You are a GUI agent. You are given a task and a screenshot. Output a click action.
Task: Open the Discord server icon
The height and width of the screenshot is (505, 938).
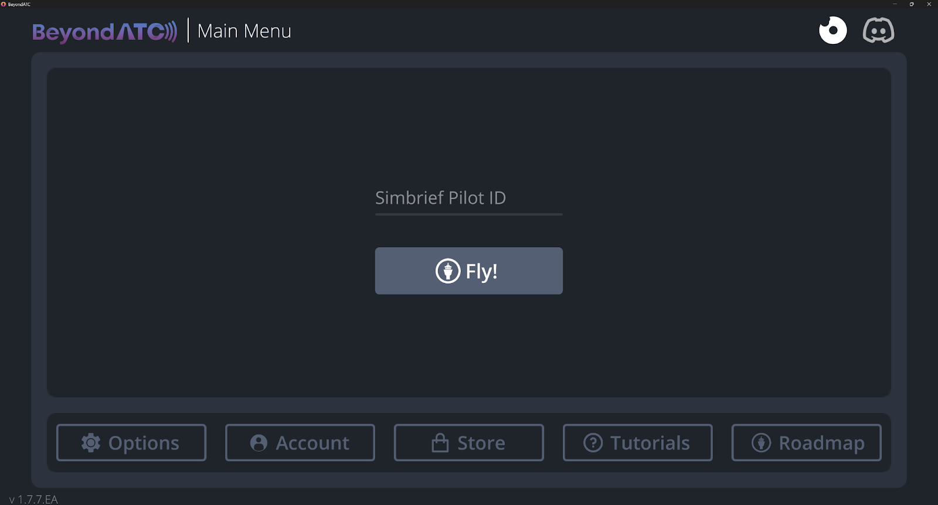coord(878,30)
